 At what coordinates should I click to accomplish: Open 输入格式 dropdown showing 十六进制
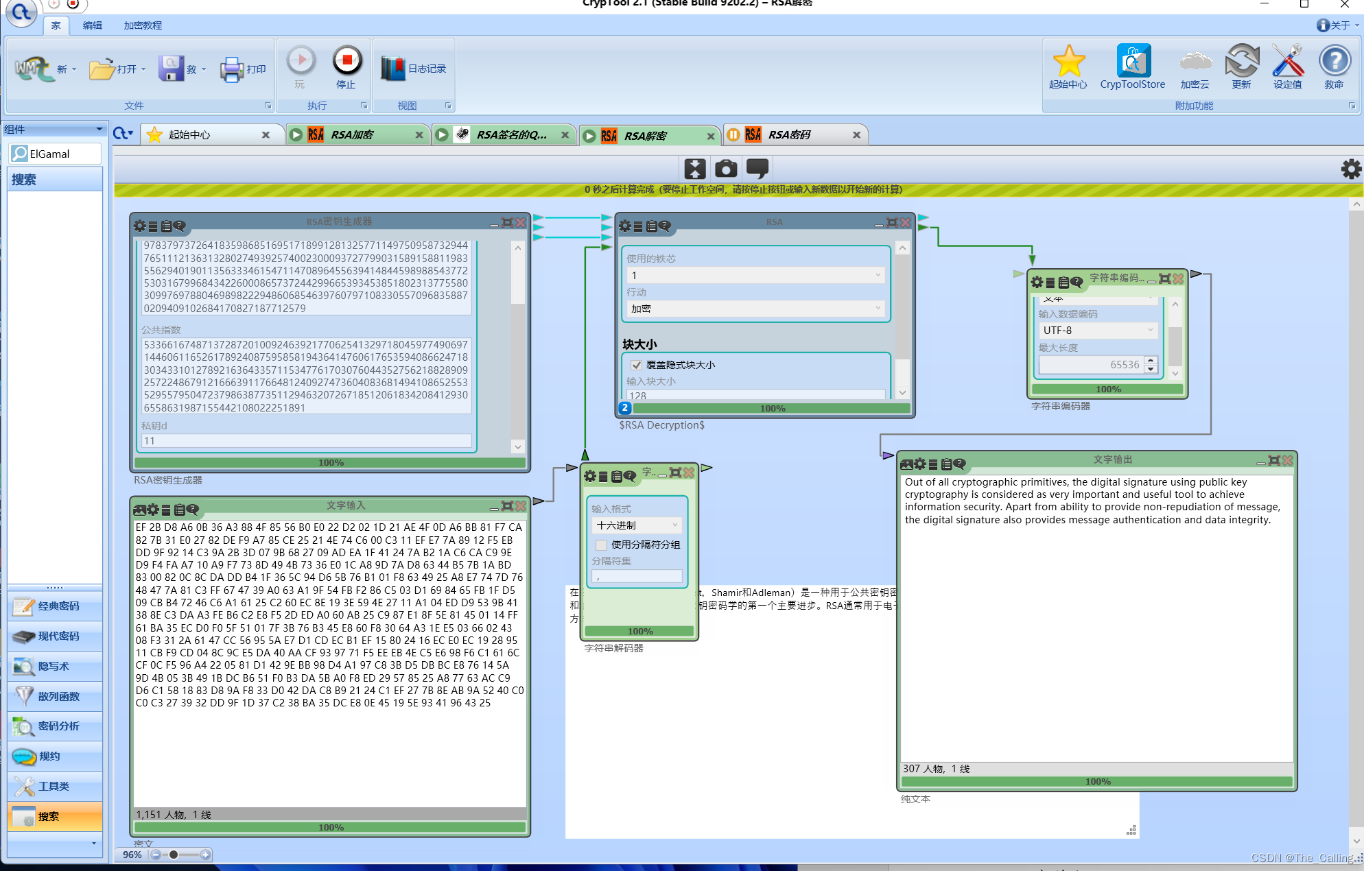pyautogui.click(x=636, y=525)
